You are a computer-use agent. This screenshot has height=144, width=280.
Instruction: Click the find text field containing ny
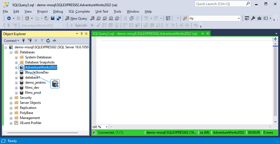(x=213, y=18)
